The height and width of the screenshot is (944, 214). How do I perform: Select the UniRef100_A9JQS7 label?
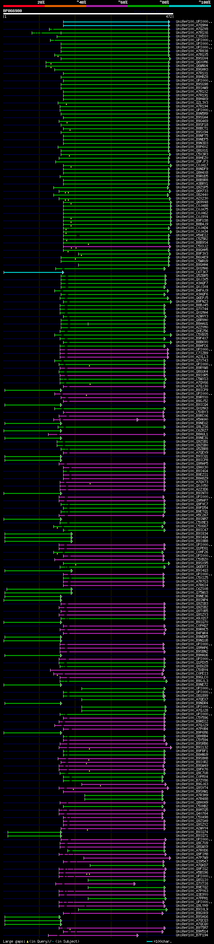(192, 619)
